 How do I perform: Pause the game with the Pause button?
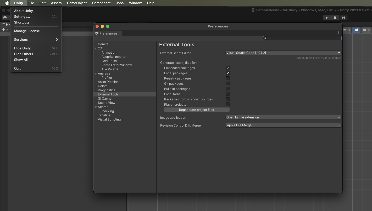[335, 18]
